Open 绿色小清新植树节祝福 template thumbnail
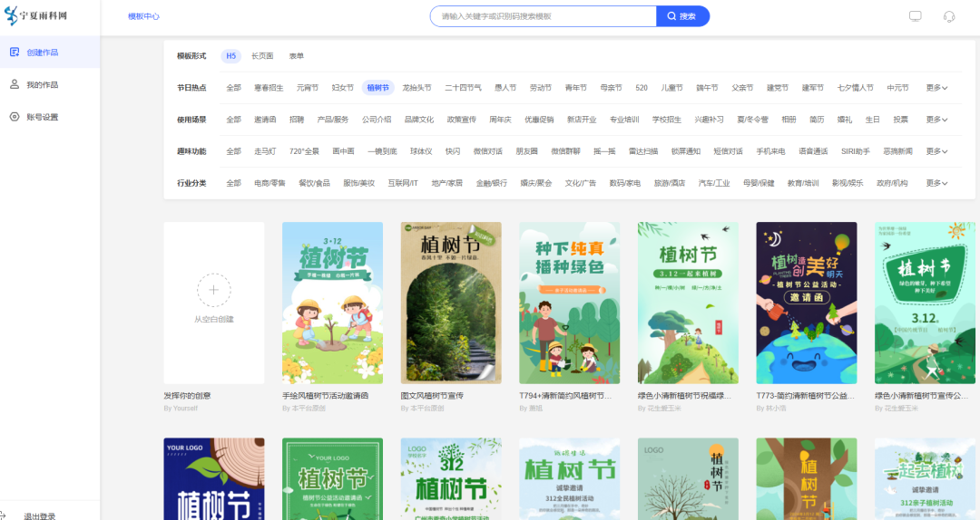 (x=688, y=303)
